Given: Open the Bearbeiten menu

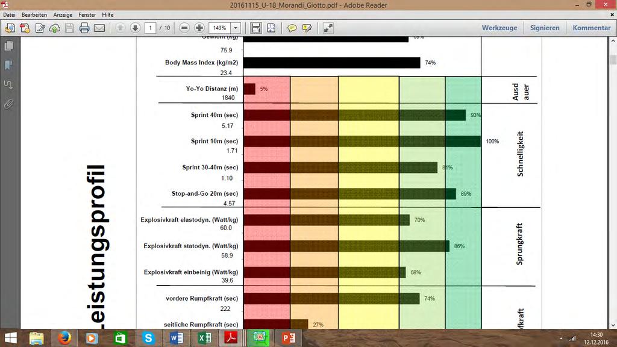Looking at the screenshot, I should (34, 14).
